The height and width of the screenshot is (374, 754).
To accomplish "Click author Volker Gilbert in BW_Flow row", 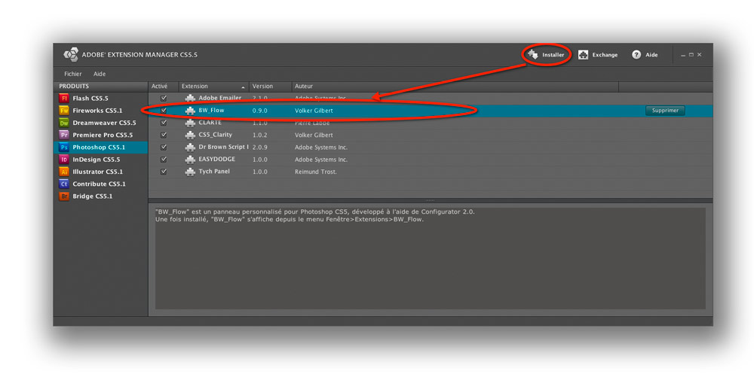I will [314, 111].
